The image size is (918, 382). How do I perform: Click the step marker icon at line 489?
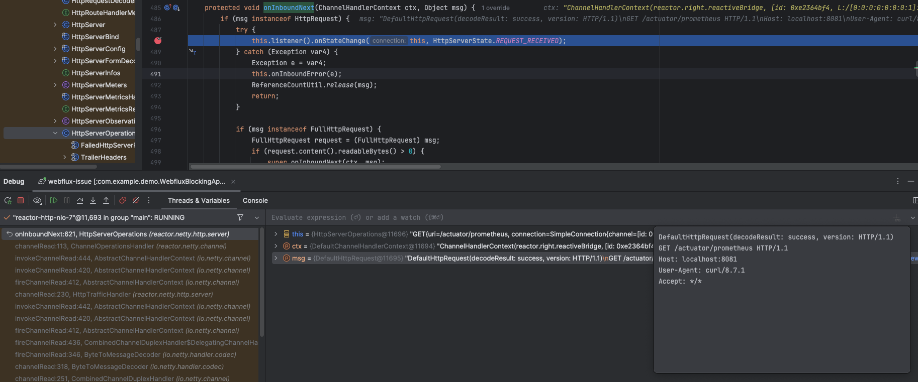click(192, 51)
